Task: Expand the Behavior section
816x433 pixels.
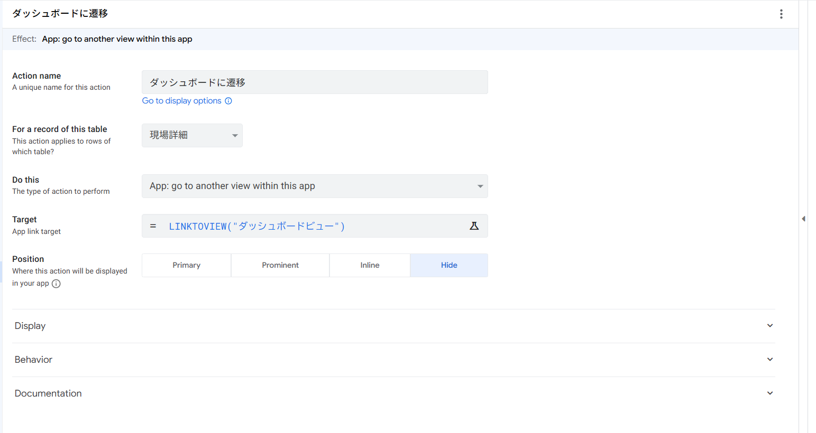Action: [393, 360]
